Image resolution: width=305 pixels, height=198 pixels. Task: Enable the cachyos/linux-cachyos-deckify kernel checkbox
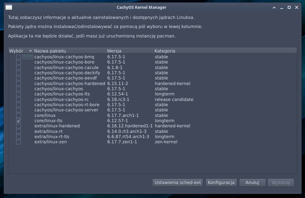coord(19,73)
